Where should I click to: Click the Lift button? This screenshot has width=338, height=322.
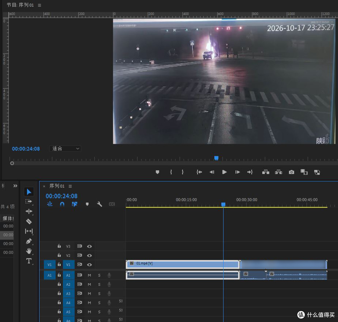[266, 172]
